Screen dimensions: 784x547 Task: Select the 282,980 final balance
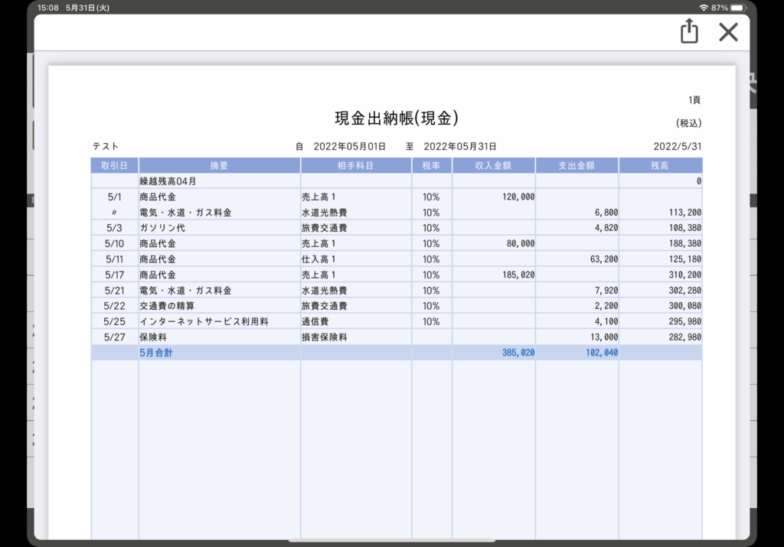pos(685,337)
